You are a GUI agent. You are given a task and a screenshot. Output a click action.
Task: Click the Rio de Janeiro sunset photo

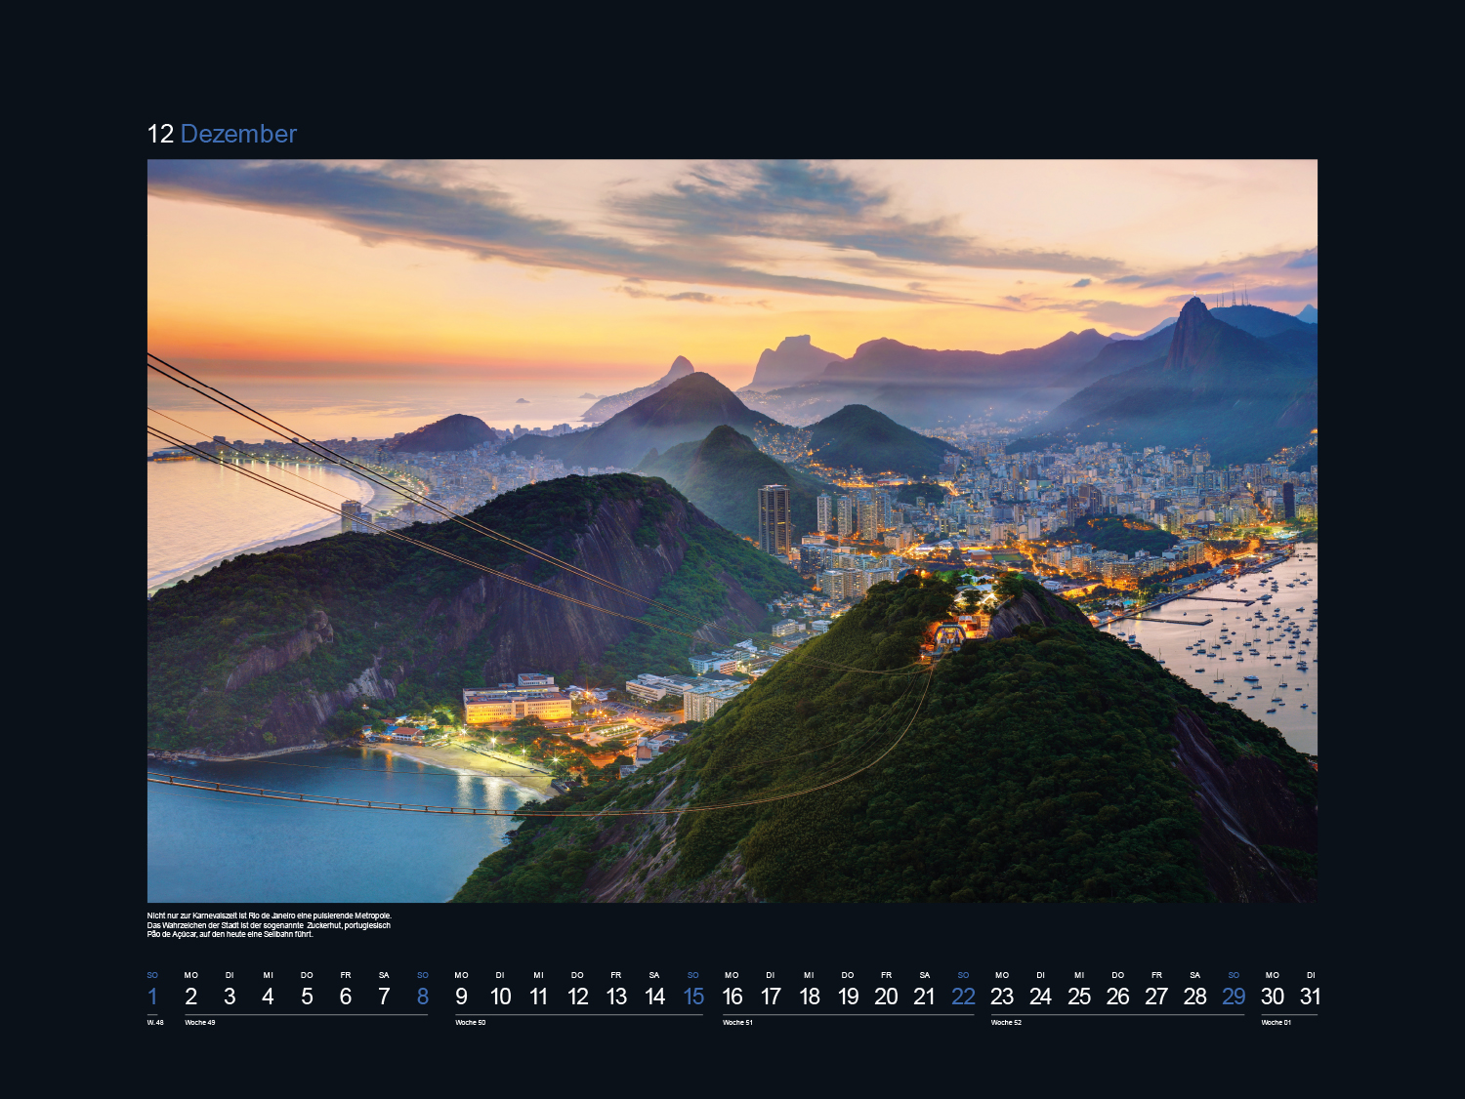(x=732, y=530)
